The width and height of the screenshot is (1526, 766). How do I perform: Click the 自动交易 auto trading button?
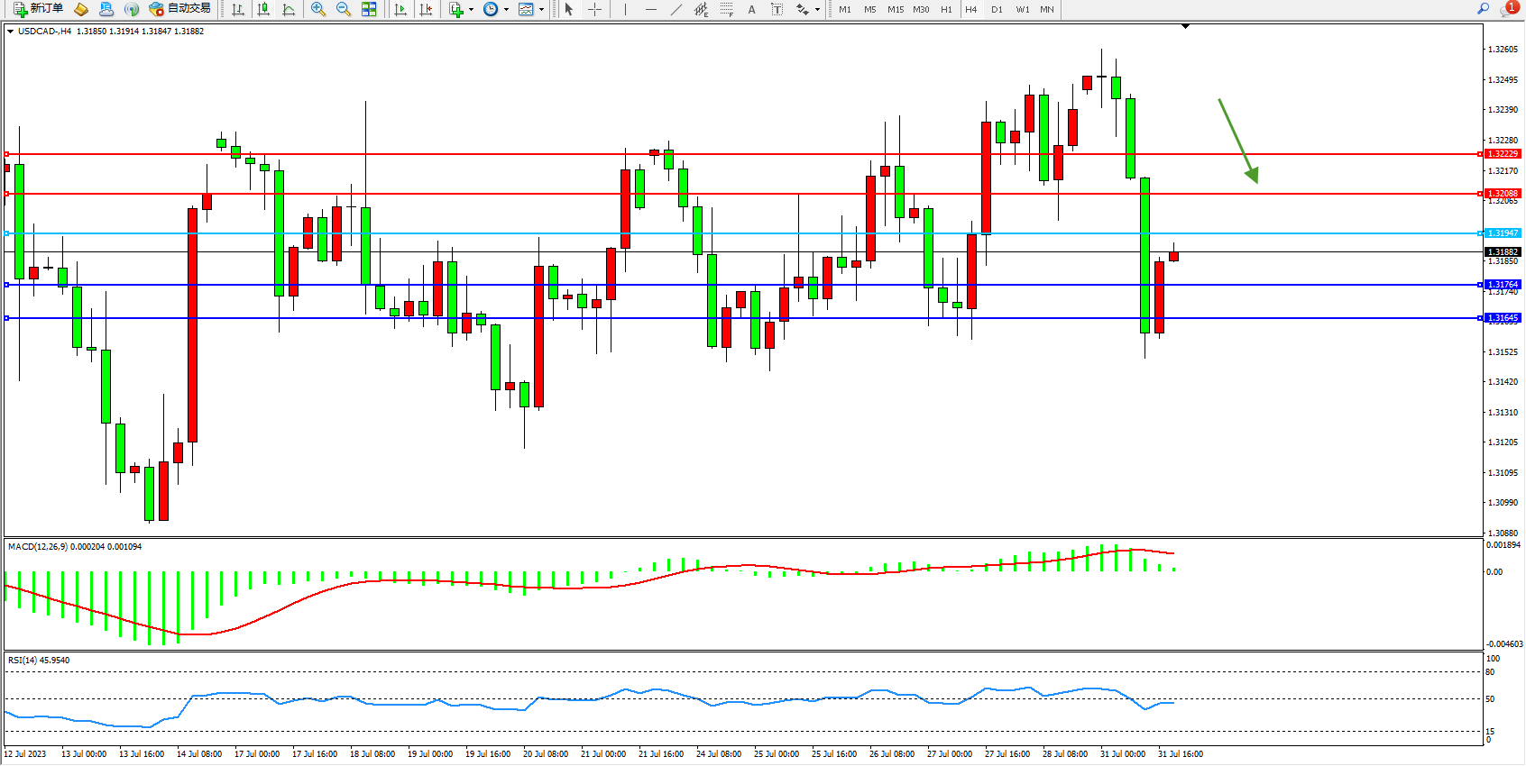click(179, 9)
